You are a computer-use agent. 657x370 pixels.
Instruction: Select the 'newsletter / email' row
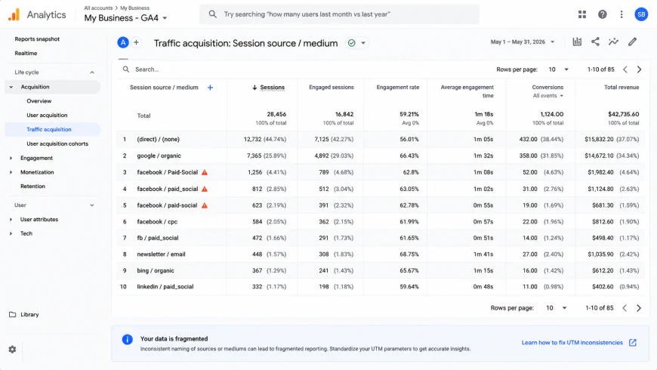click(381, 254)
